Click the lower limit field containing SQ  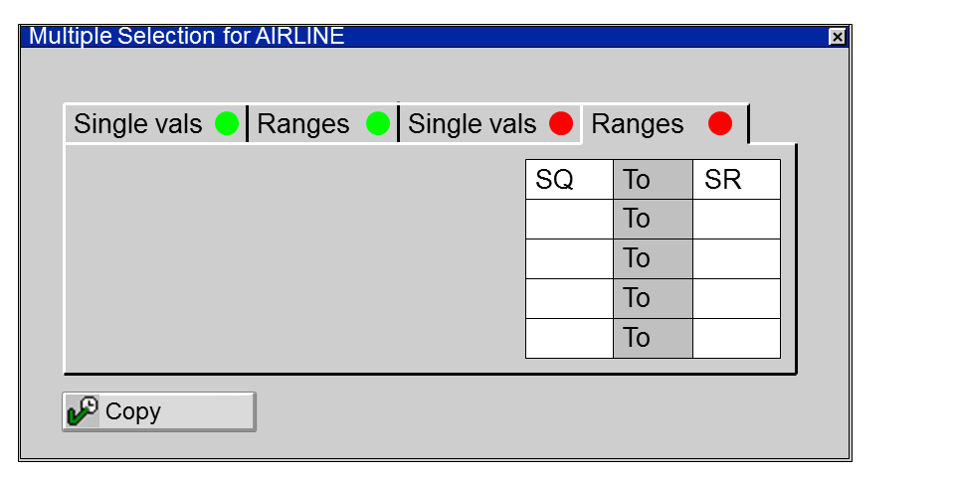tap(569, 180)
